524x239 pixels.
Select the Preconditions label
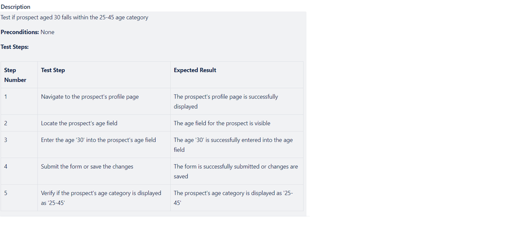20,32
